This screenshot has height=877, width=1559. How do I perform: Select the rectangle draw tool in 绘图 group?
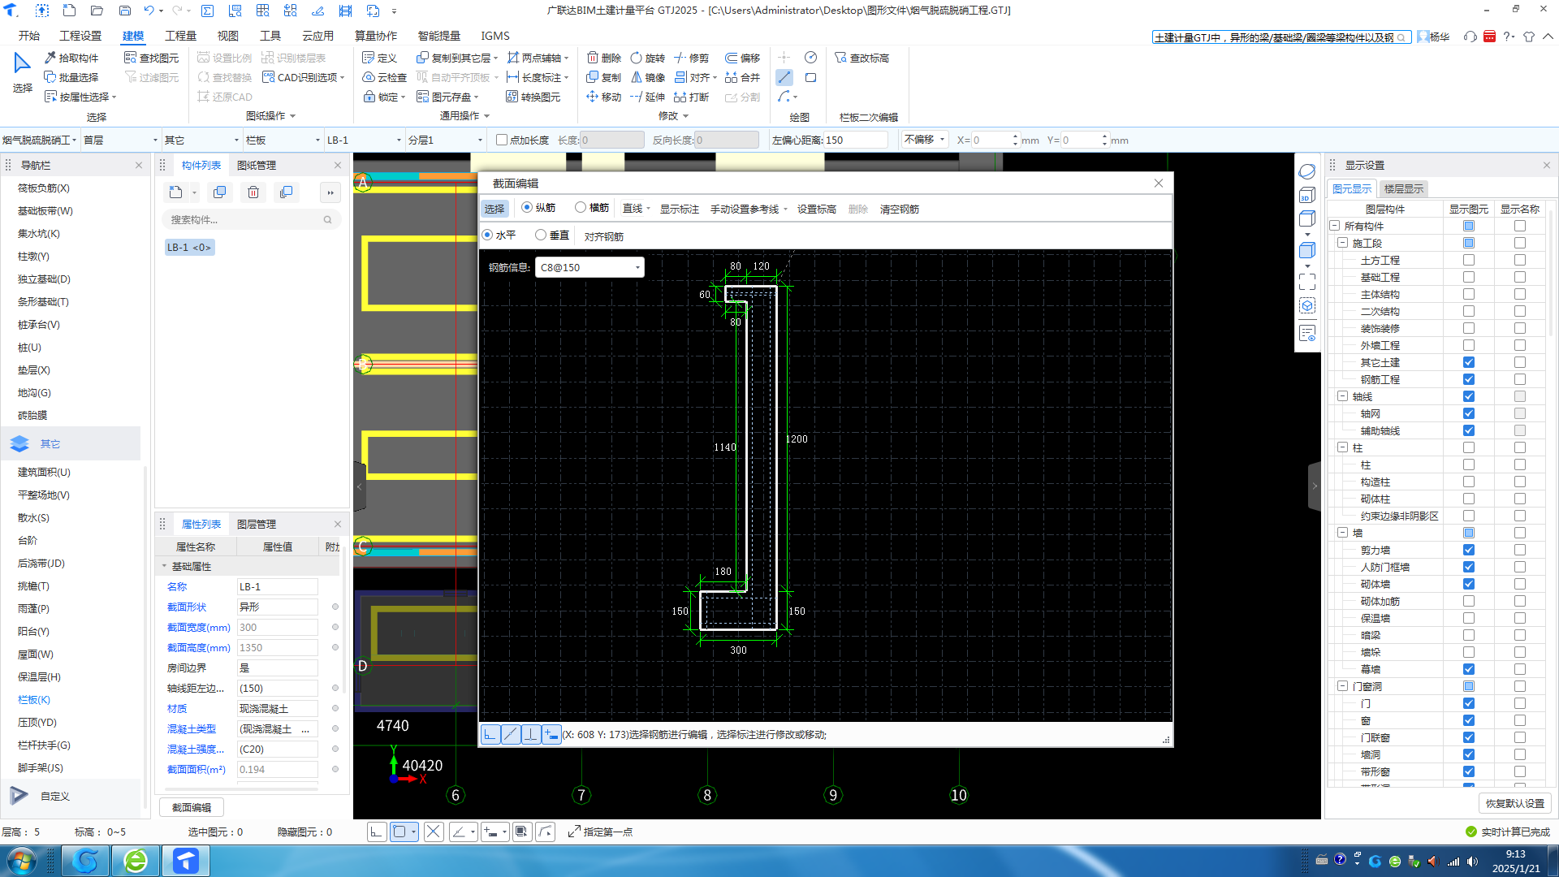[810, 77]
